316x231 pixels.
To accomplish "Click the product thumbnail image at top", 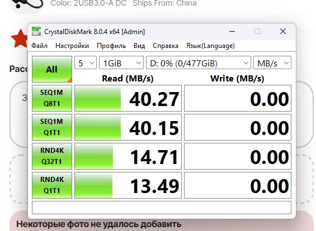I will pyautogui.click(x=27, y=6).
